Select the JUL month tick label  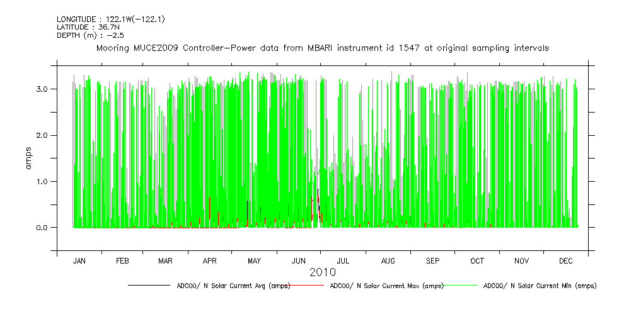pyautogui.click(x=344, y=260)
